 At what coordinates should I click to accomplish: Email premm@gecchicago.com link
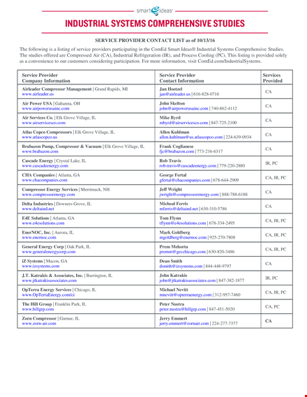point(183,252)
